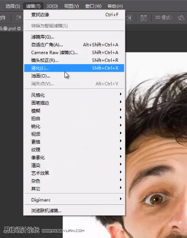This screenshot has width=187, height=238.
Task: Expand the 风格化 submenu
Action: (x=74, y=95)
